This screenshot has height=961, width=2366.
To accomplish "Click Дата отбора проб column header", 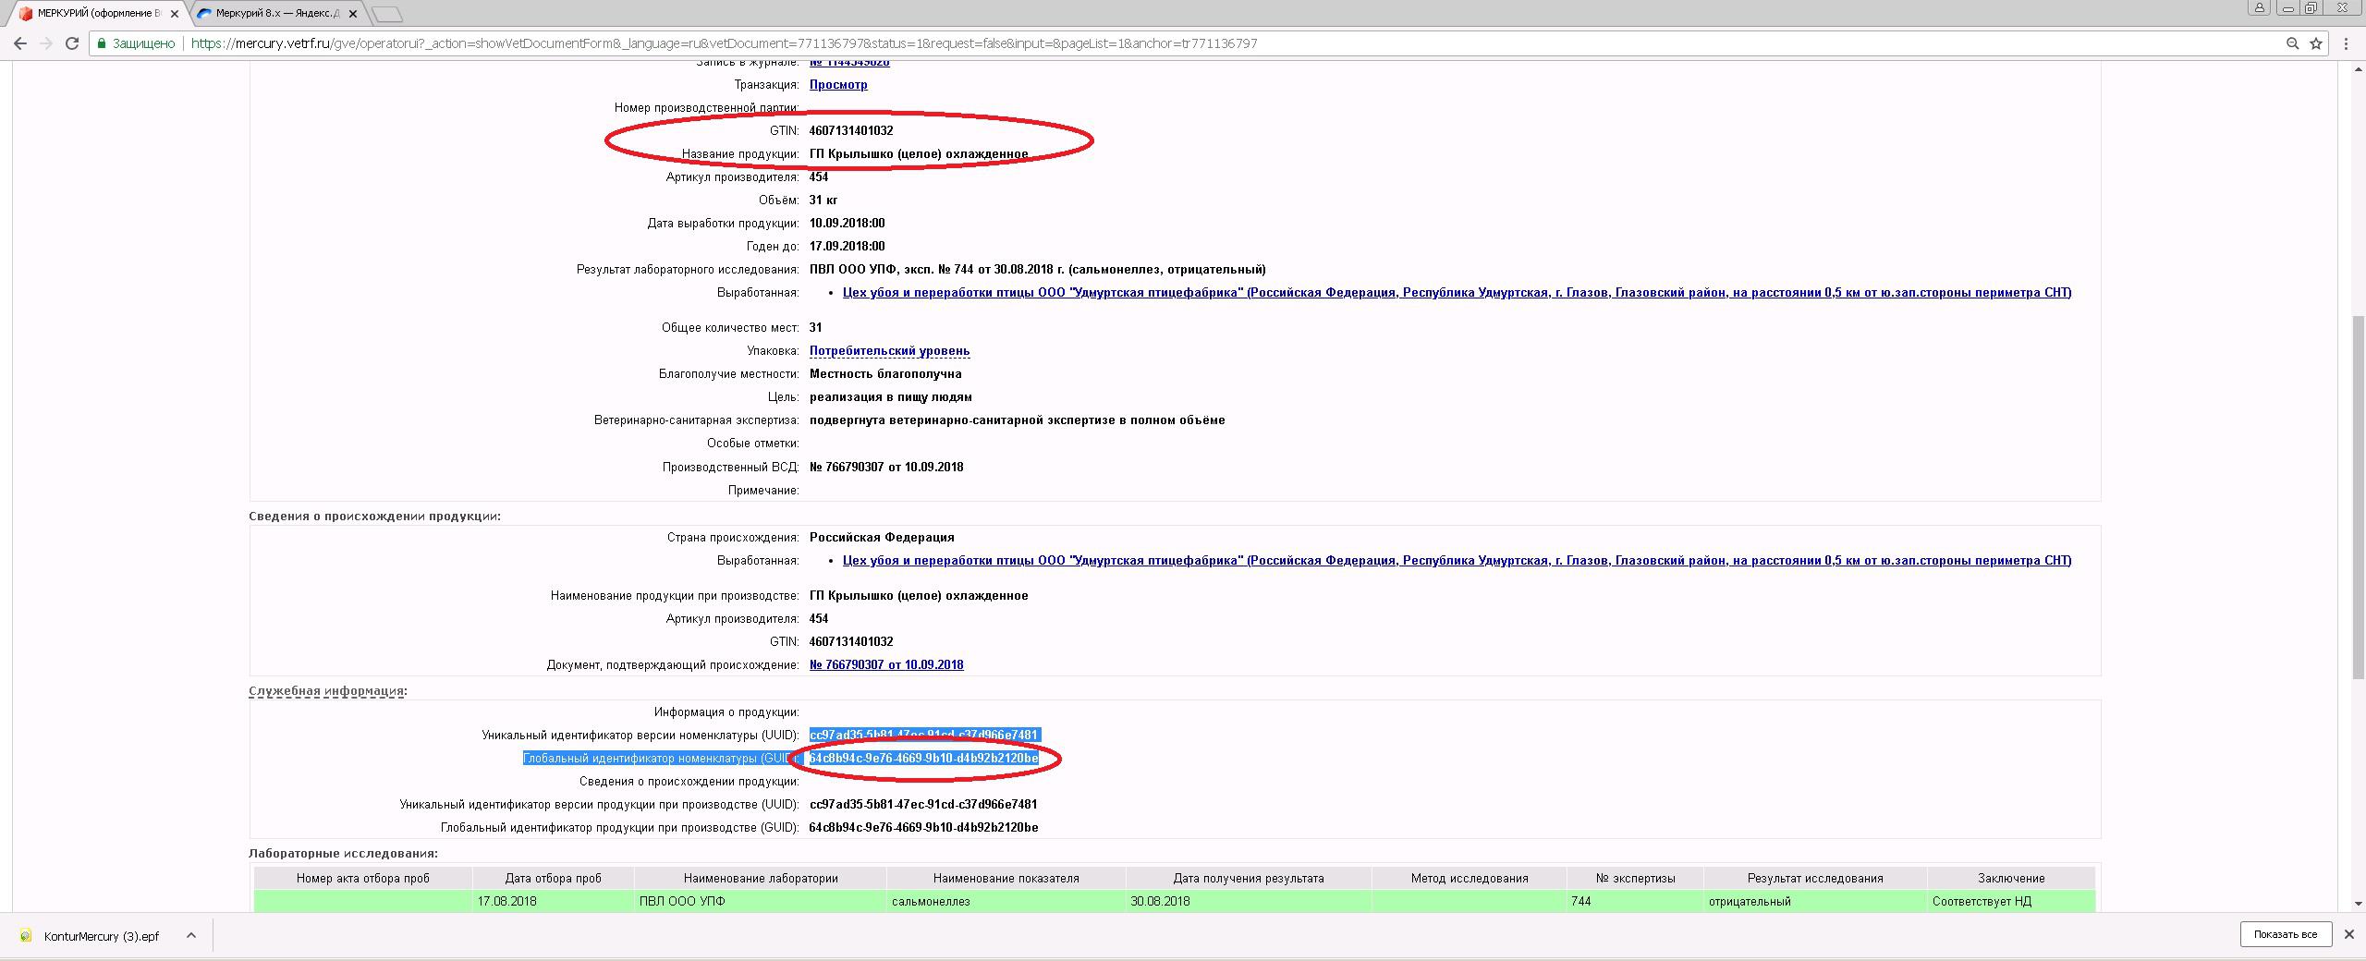I will tap(553, 878).
